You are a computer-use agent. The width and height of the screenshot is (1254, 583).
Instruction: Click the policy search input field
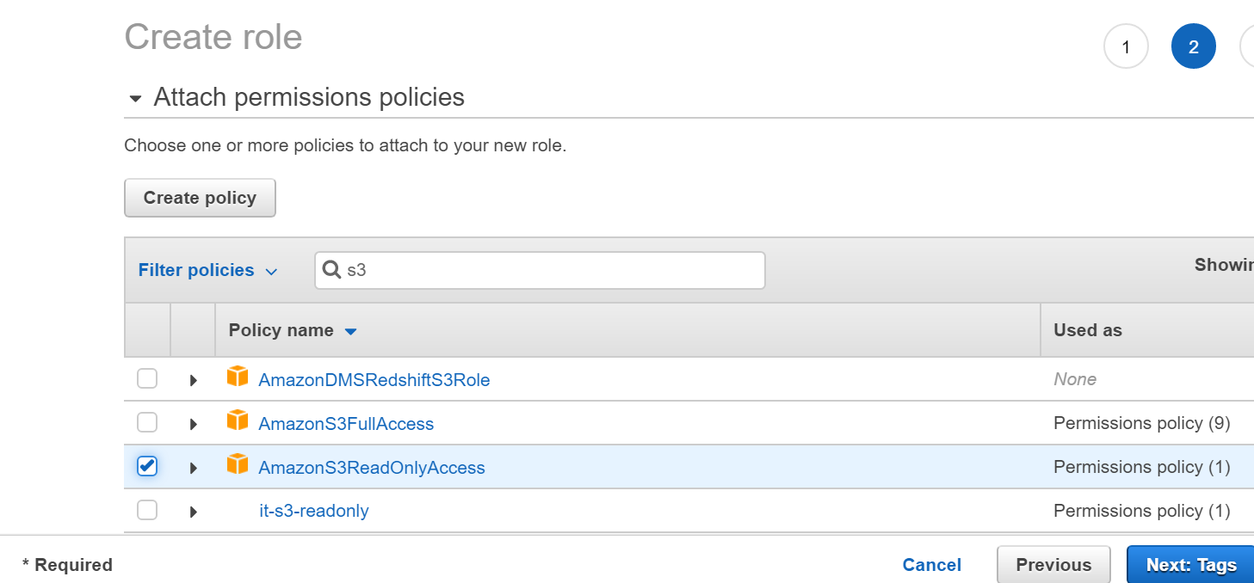pyautogui.click(x=551, y=270)
